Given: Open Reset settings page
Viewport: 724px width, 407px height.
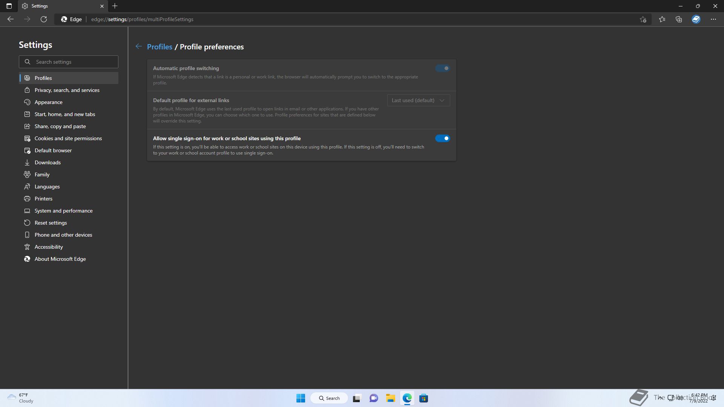Looking at the screenshot, I should click(x=69, y=223).
